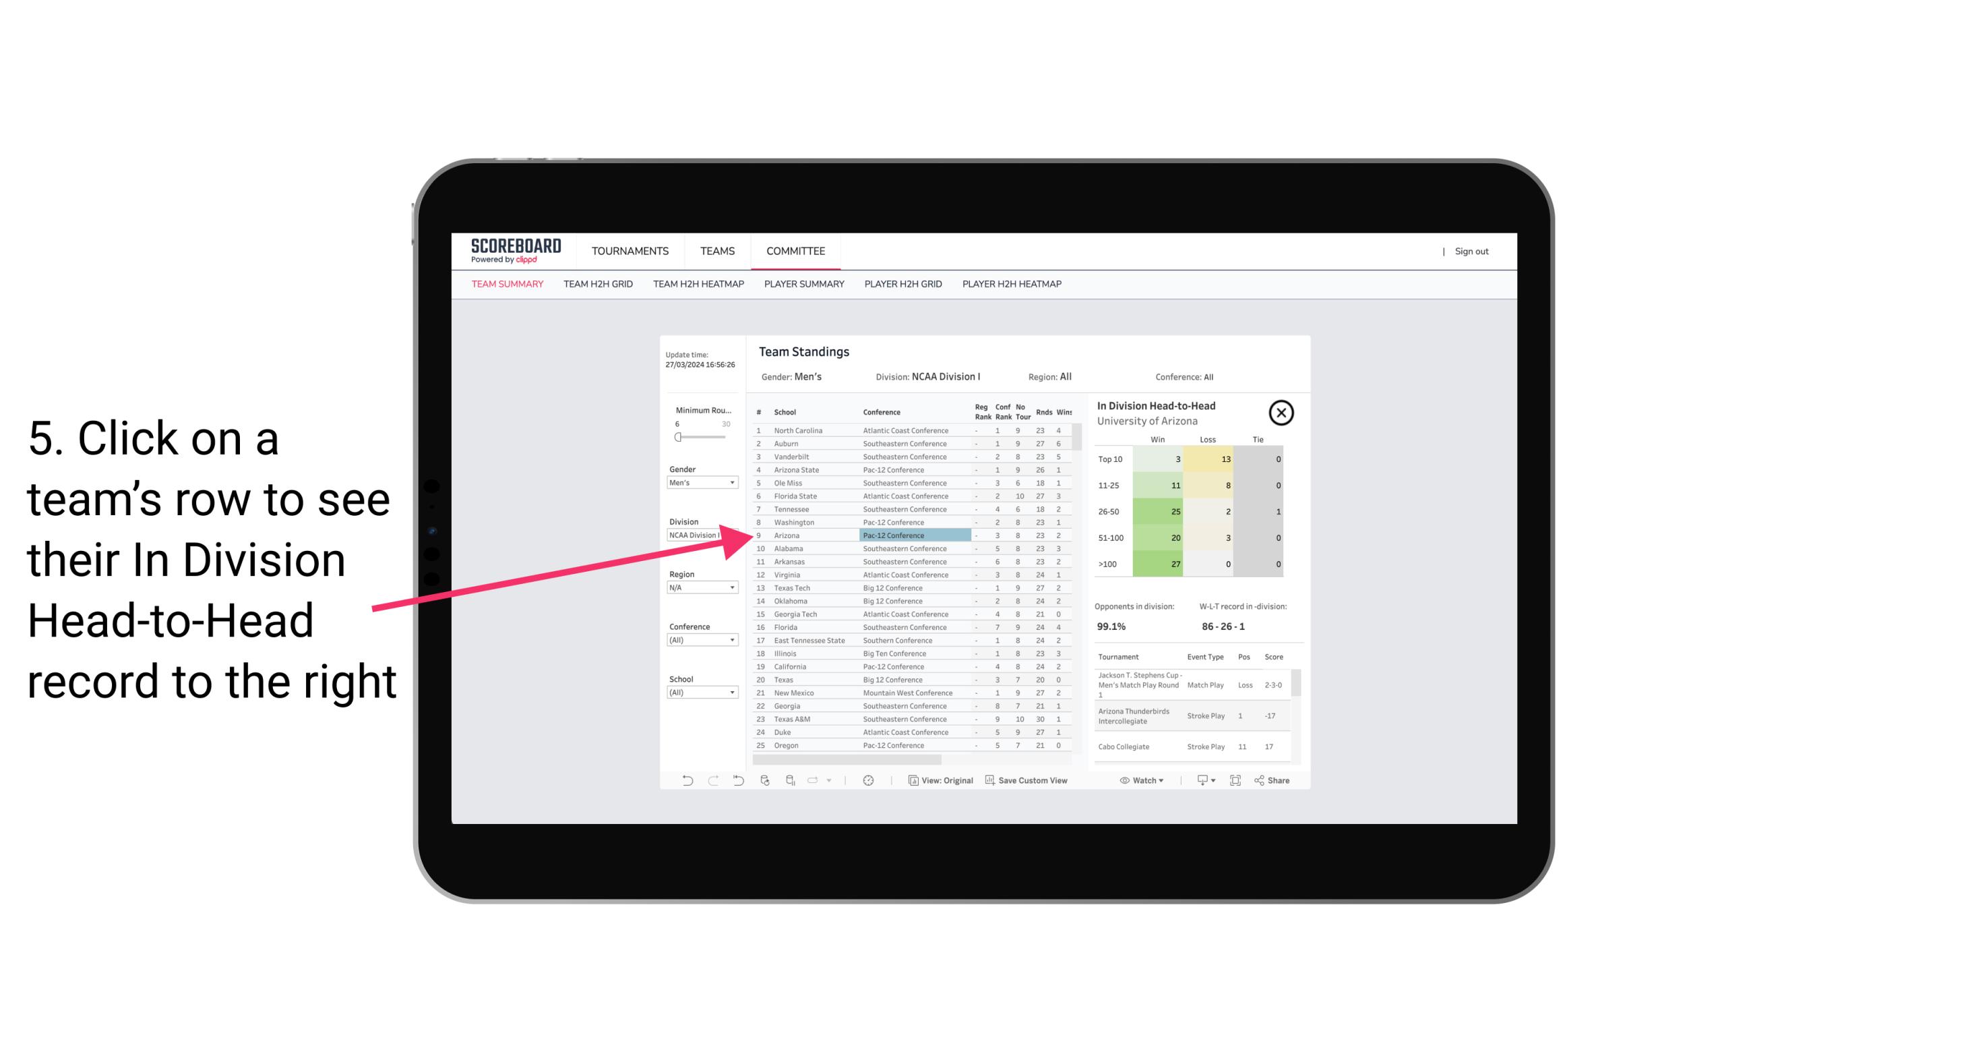Click the undo arrow icon

(685, 780)
